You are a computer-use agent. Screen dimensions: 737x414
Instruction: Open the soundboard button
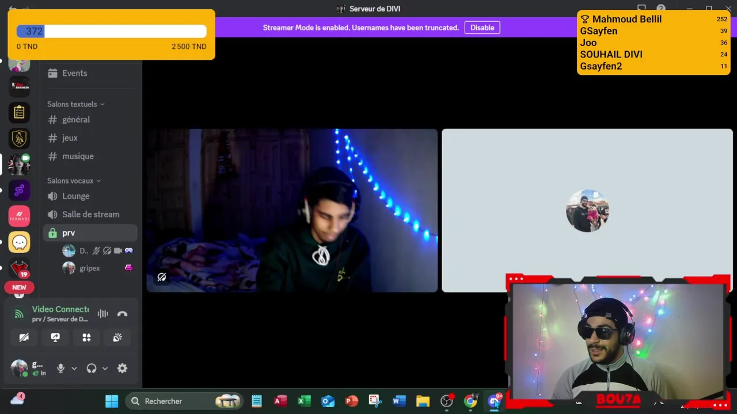tap(117, 338)
